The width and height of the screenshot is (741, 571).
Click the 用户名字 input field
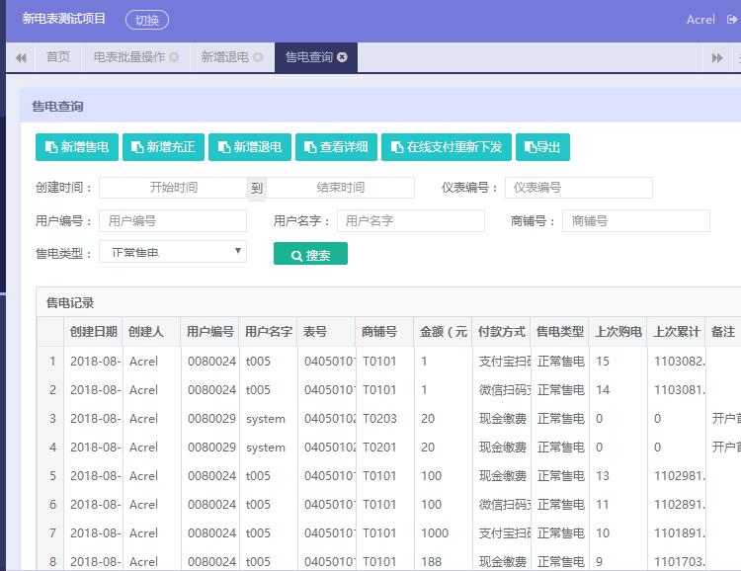click(411, 220)
